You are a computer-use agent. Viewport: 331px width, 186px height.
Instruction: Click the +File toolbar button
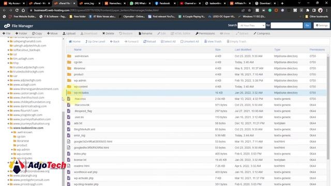pos(6,33)
